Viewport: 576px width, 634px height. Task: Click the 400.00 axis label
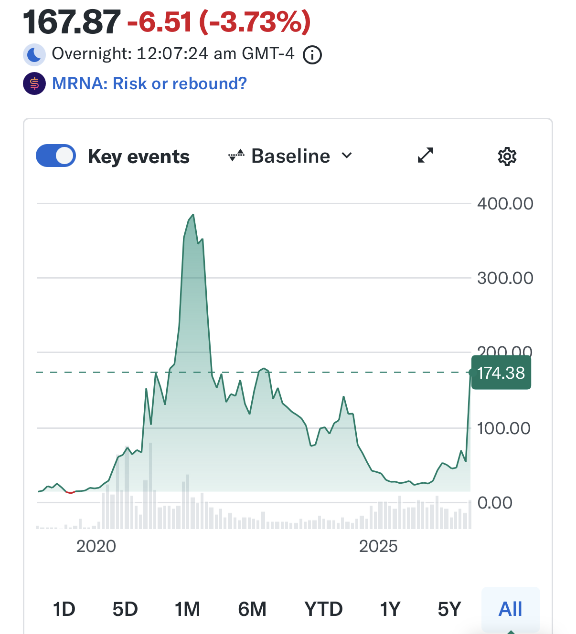pos(505,204)
